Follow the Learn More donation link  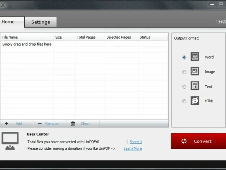(x=133, y=148)
